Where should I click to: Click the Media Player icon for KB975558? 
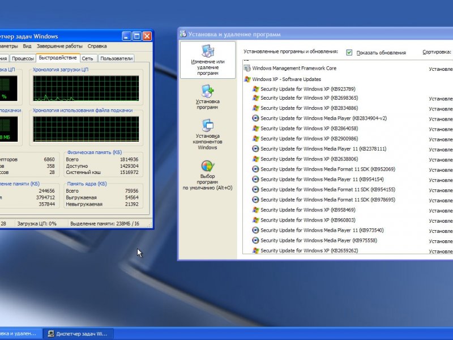(x=255, y=240)
